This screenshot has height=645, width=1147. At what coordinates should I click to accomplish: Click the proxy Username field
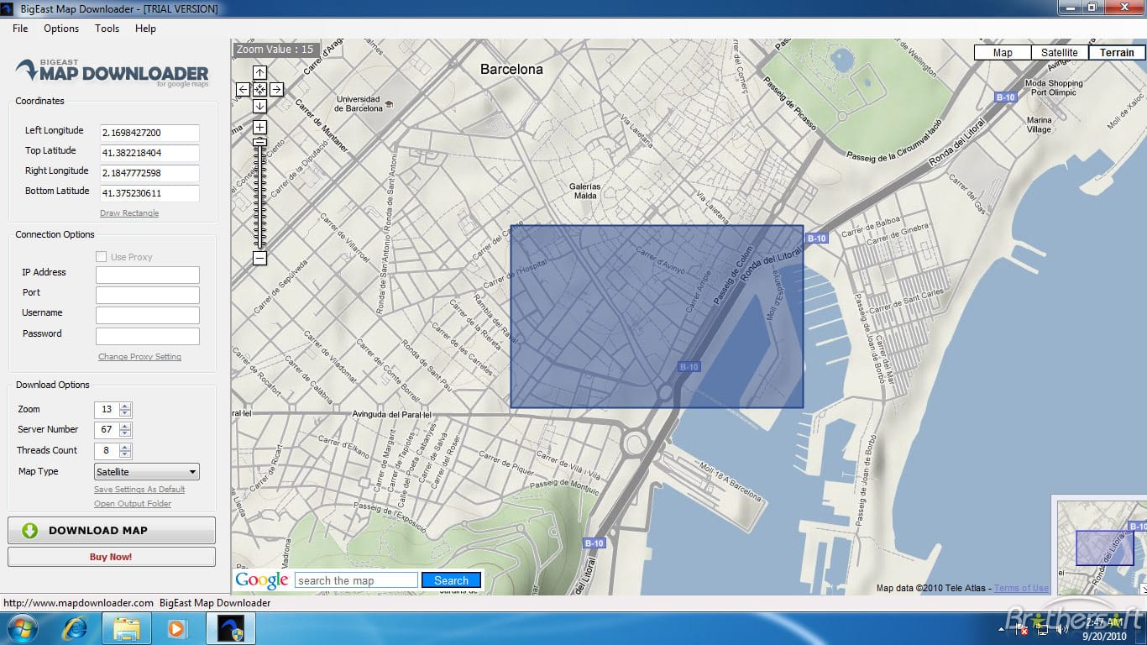click(148, 315)
